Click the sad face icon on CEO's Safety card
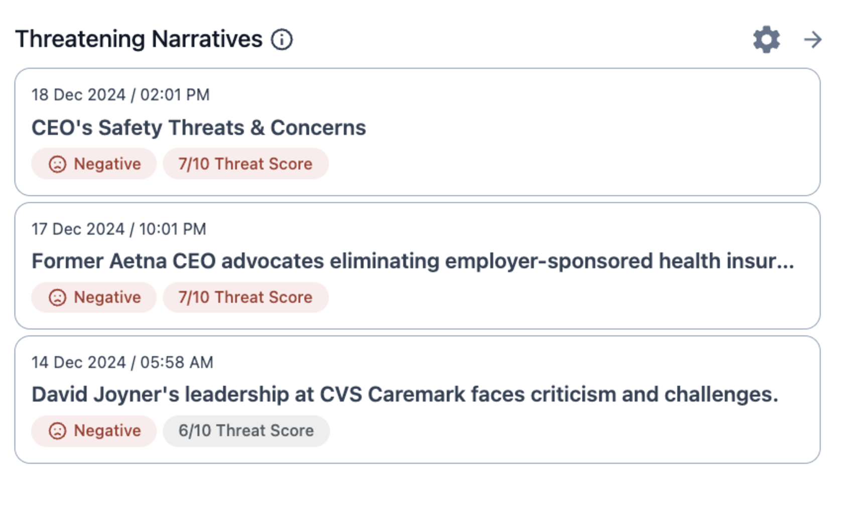 click(x=57, y=164)
